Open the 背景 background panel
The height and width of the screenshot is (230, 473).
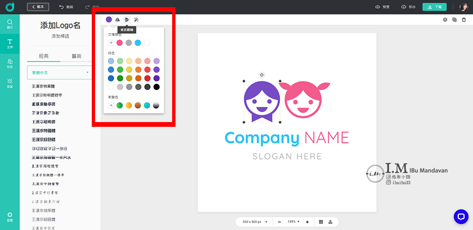[9, 83]
